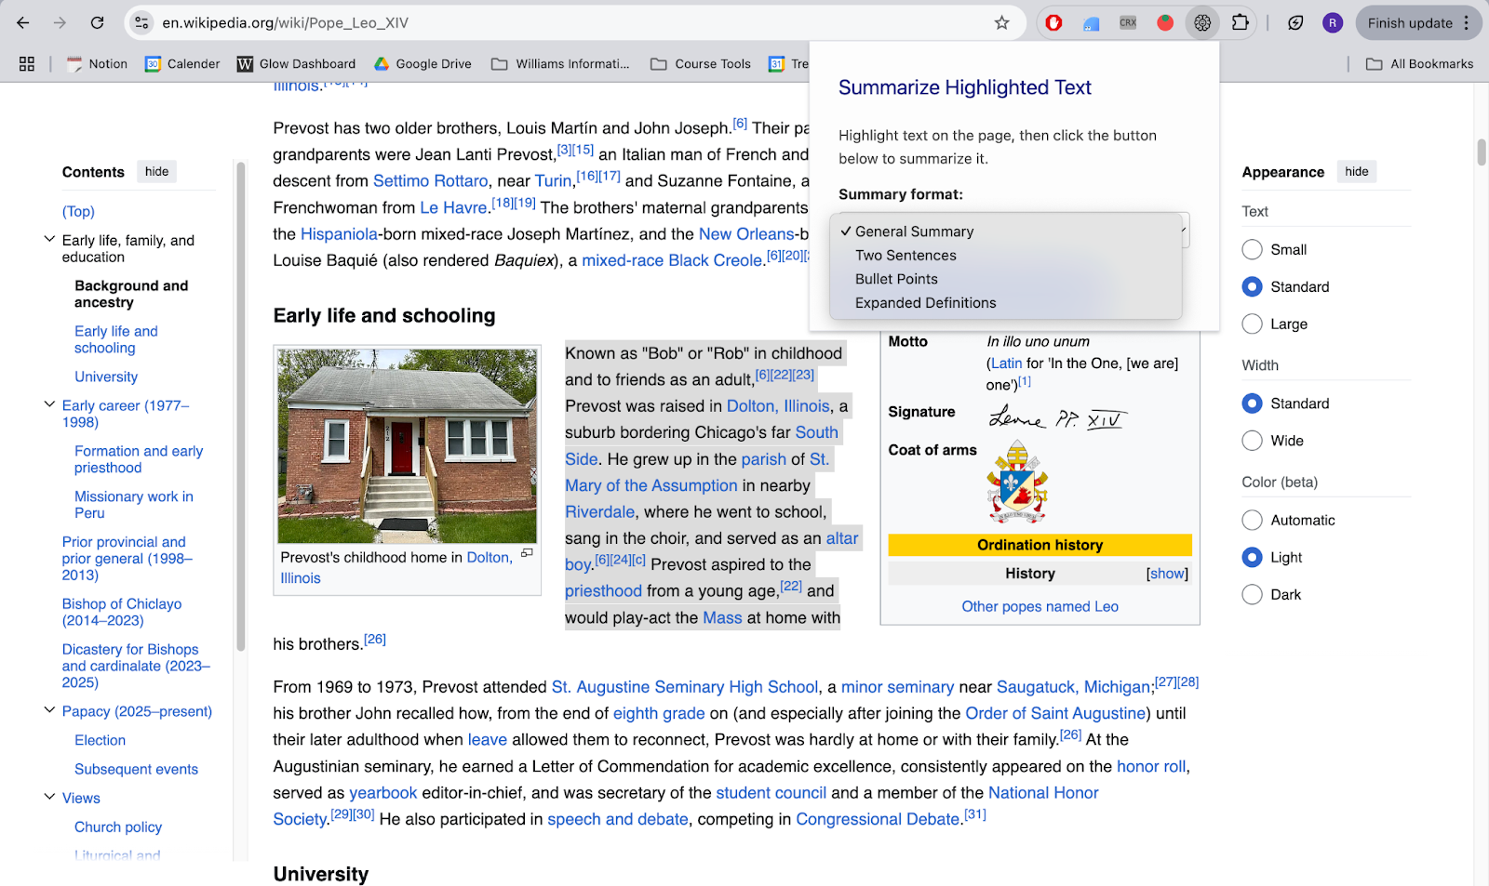The height and width of the screenshot is (886, 1489).
Task: Reload the Wikipedia page
Action: pyautogui.click(x=97, y=23)
